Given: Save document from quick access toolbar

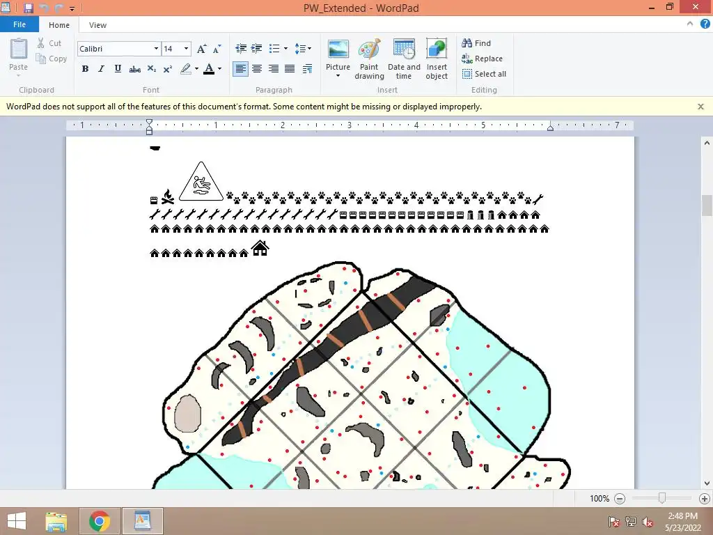Looking at the screenshot, I should tap(28, 8).
